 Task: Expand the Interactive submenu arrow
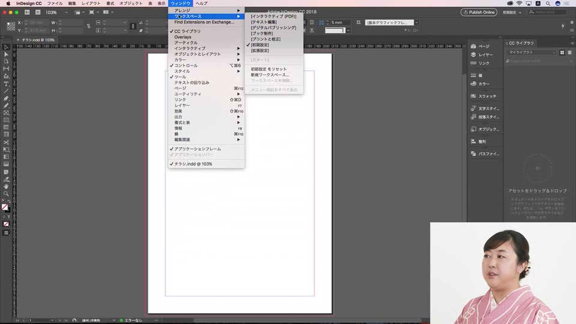tap(238, 48)
